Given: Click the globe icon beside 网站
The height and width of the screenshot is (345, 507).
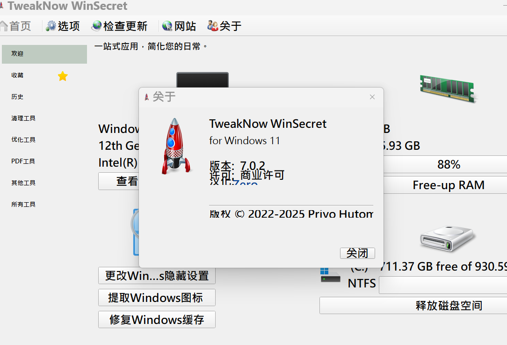Looking at the screenshot, I should 167,26.
